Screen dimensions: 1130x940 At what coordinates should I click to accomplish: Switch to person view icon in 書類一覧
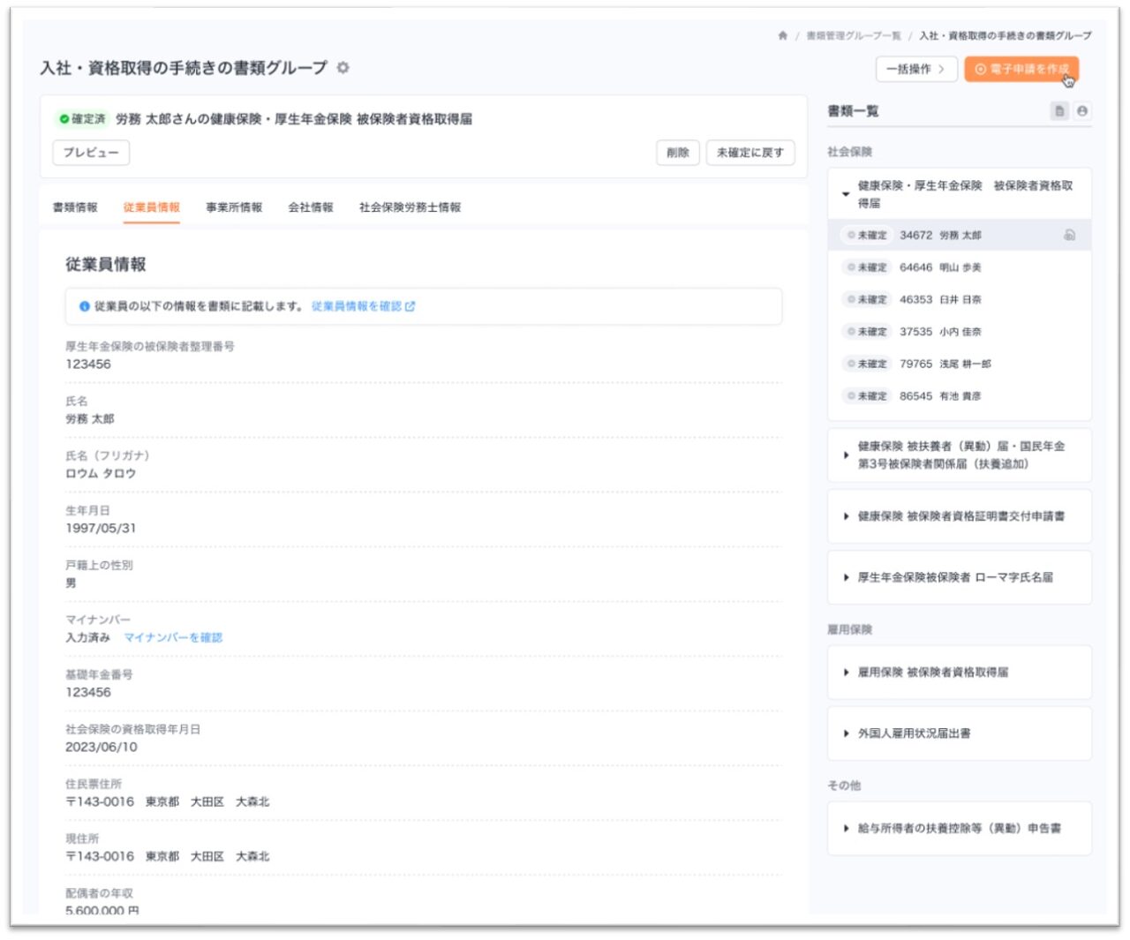point(1082,111)
